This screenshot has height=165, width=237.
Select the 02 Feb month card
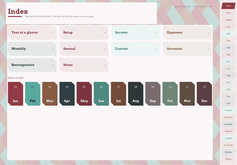[33, 94]
